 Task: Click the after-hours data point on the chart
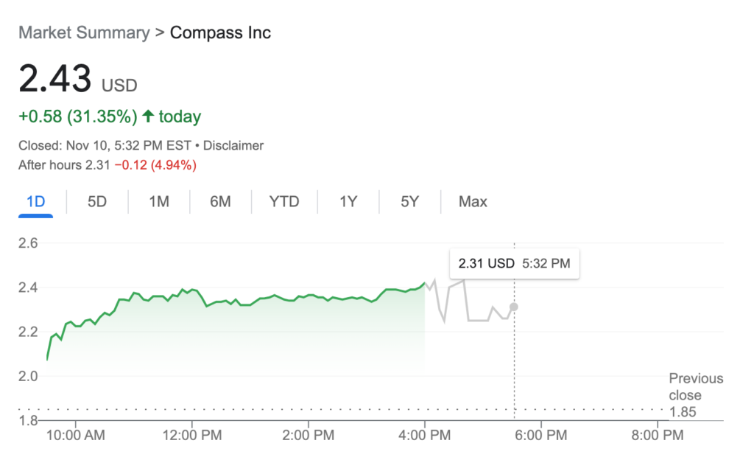tap(512, 307)
